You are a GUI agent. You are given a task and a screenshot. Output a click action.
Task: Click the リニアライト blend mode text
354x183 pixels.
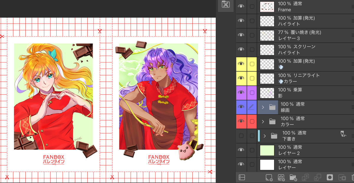[307, 75]
